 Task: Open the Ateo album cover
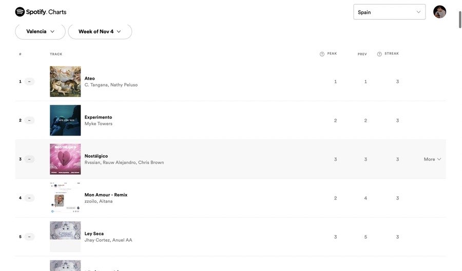pos(65,82)
